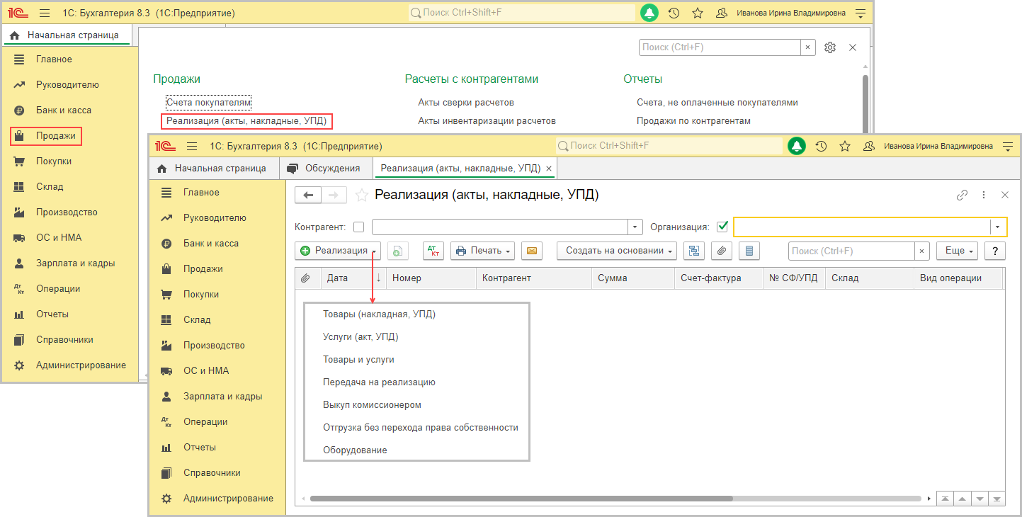Select Отгрузка без перехода права собственности

point(421,427)
